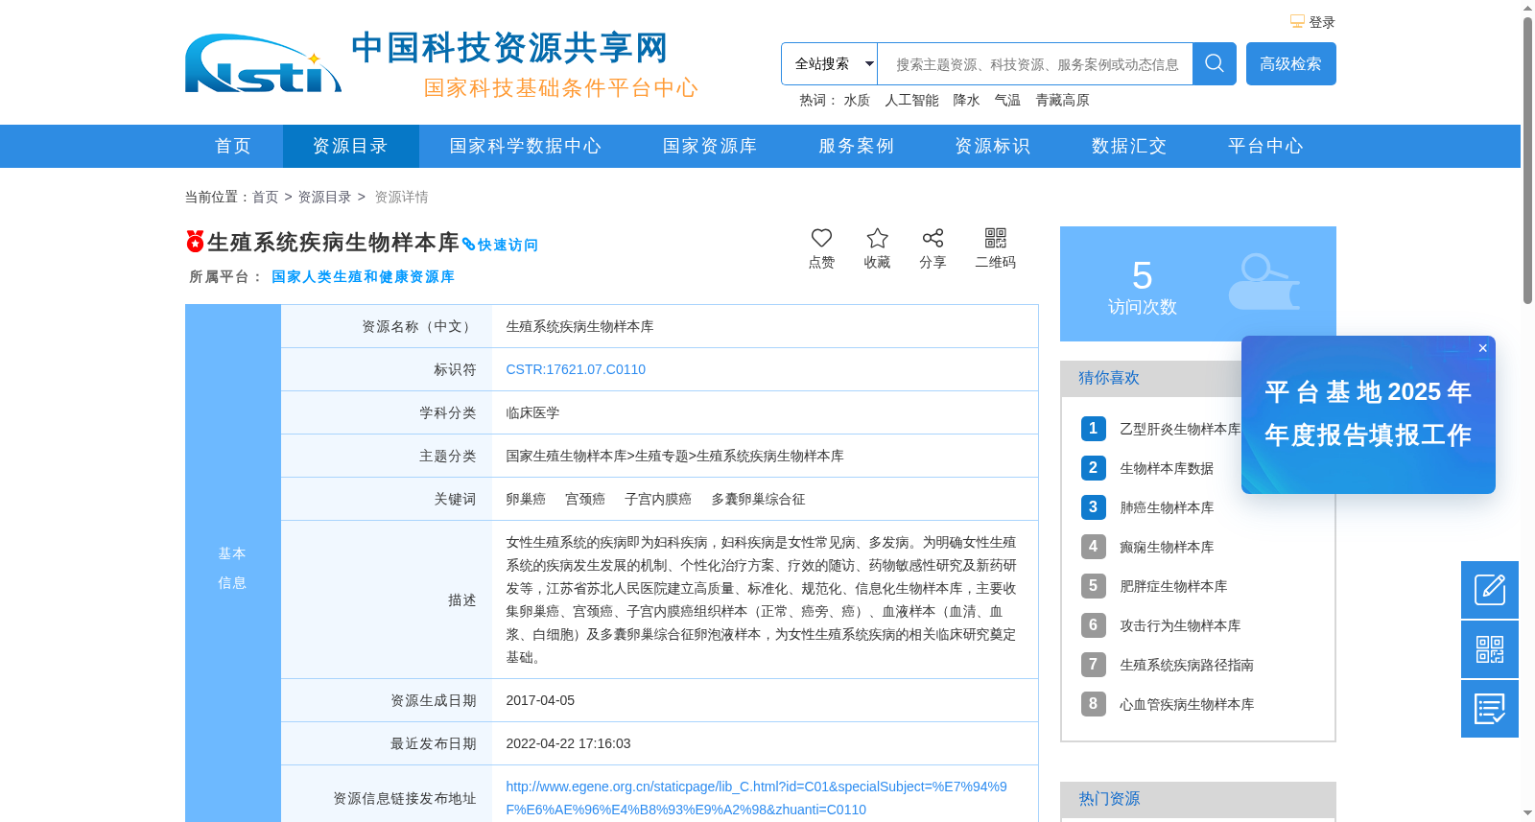Click the 高级检索 advanced search button
The width and height of the screenshot is (1535, 822).
[x=1290, y=63]
